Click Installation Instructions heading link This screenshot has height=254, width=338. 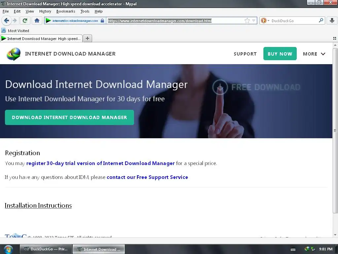click(x=38, y=205)
